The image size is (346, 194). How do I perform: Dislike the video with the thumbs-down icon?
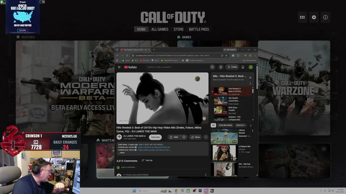coord(184,137)
